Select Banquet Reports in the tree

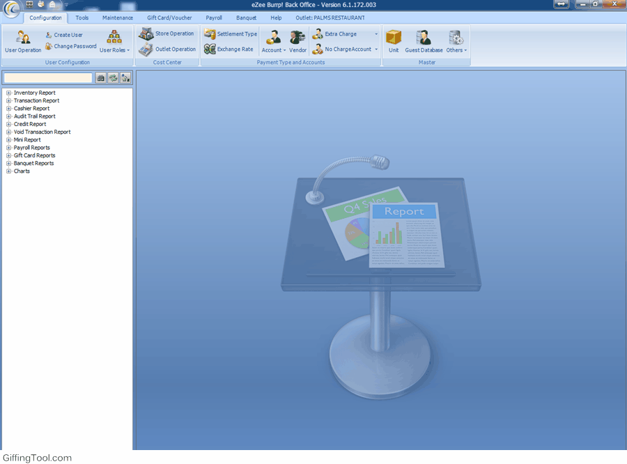coord(33,163)
